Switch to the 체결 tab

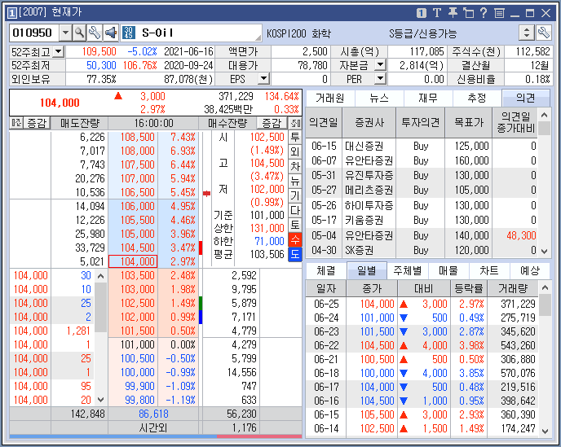[x=326, y=271]
